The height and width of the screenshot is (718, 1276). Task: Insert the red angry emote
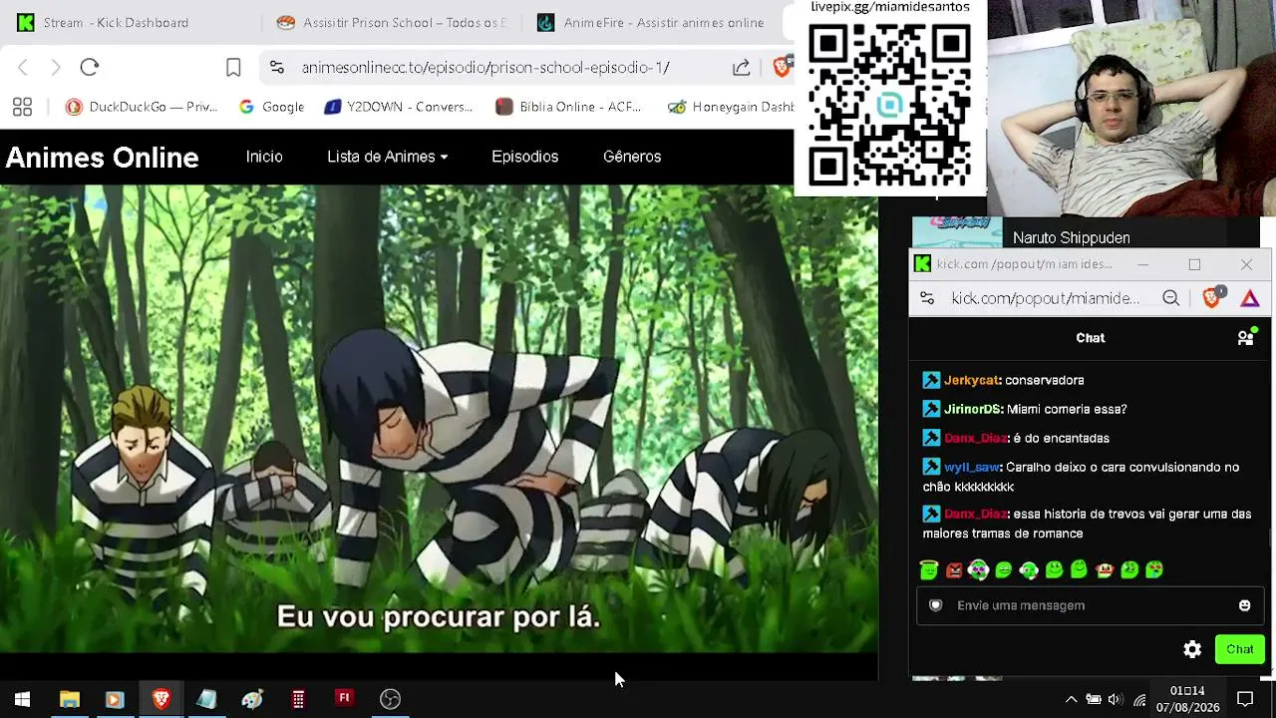[x=954, y=570]
